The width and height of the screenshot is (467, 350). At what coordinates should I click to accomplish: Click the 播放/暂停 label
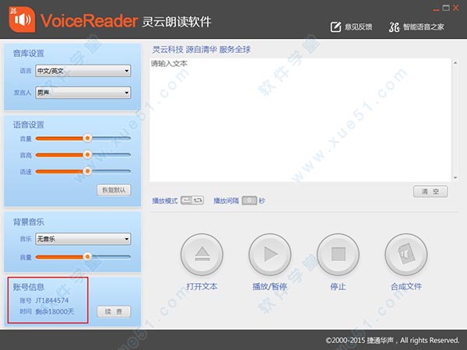[x=270, y=286]
